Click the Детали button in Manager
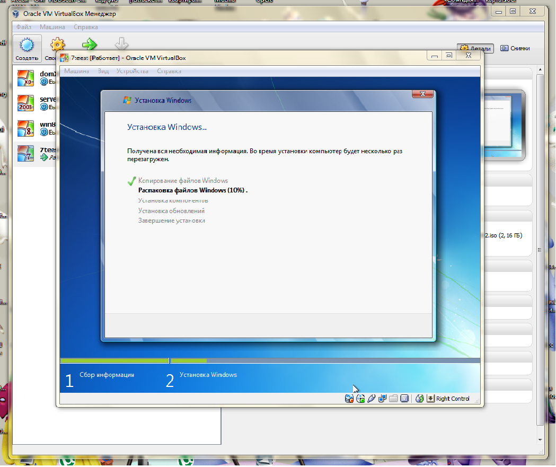This screenshot has height=467, width=556. pos(475,49)
